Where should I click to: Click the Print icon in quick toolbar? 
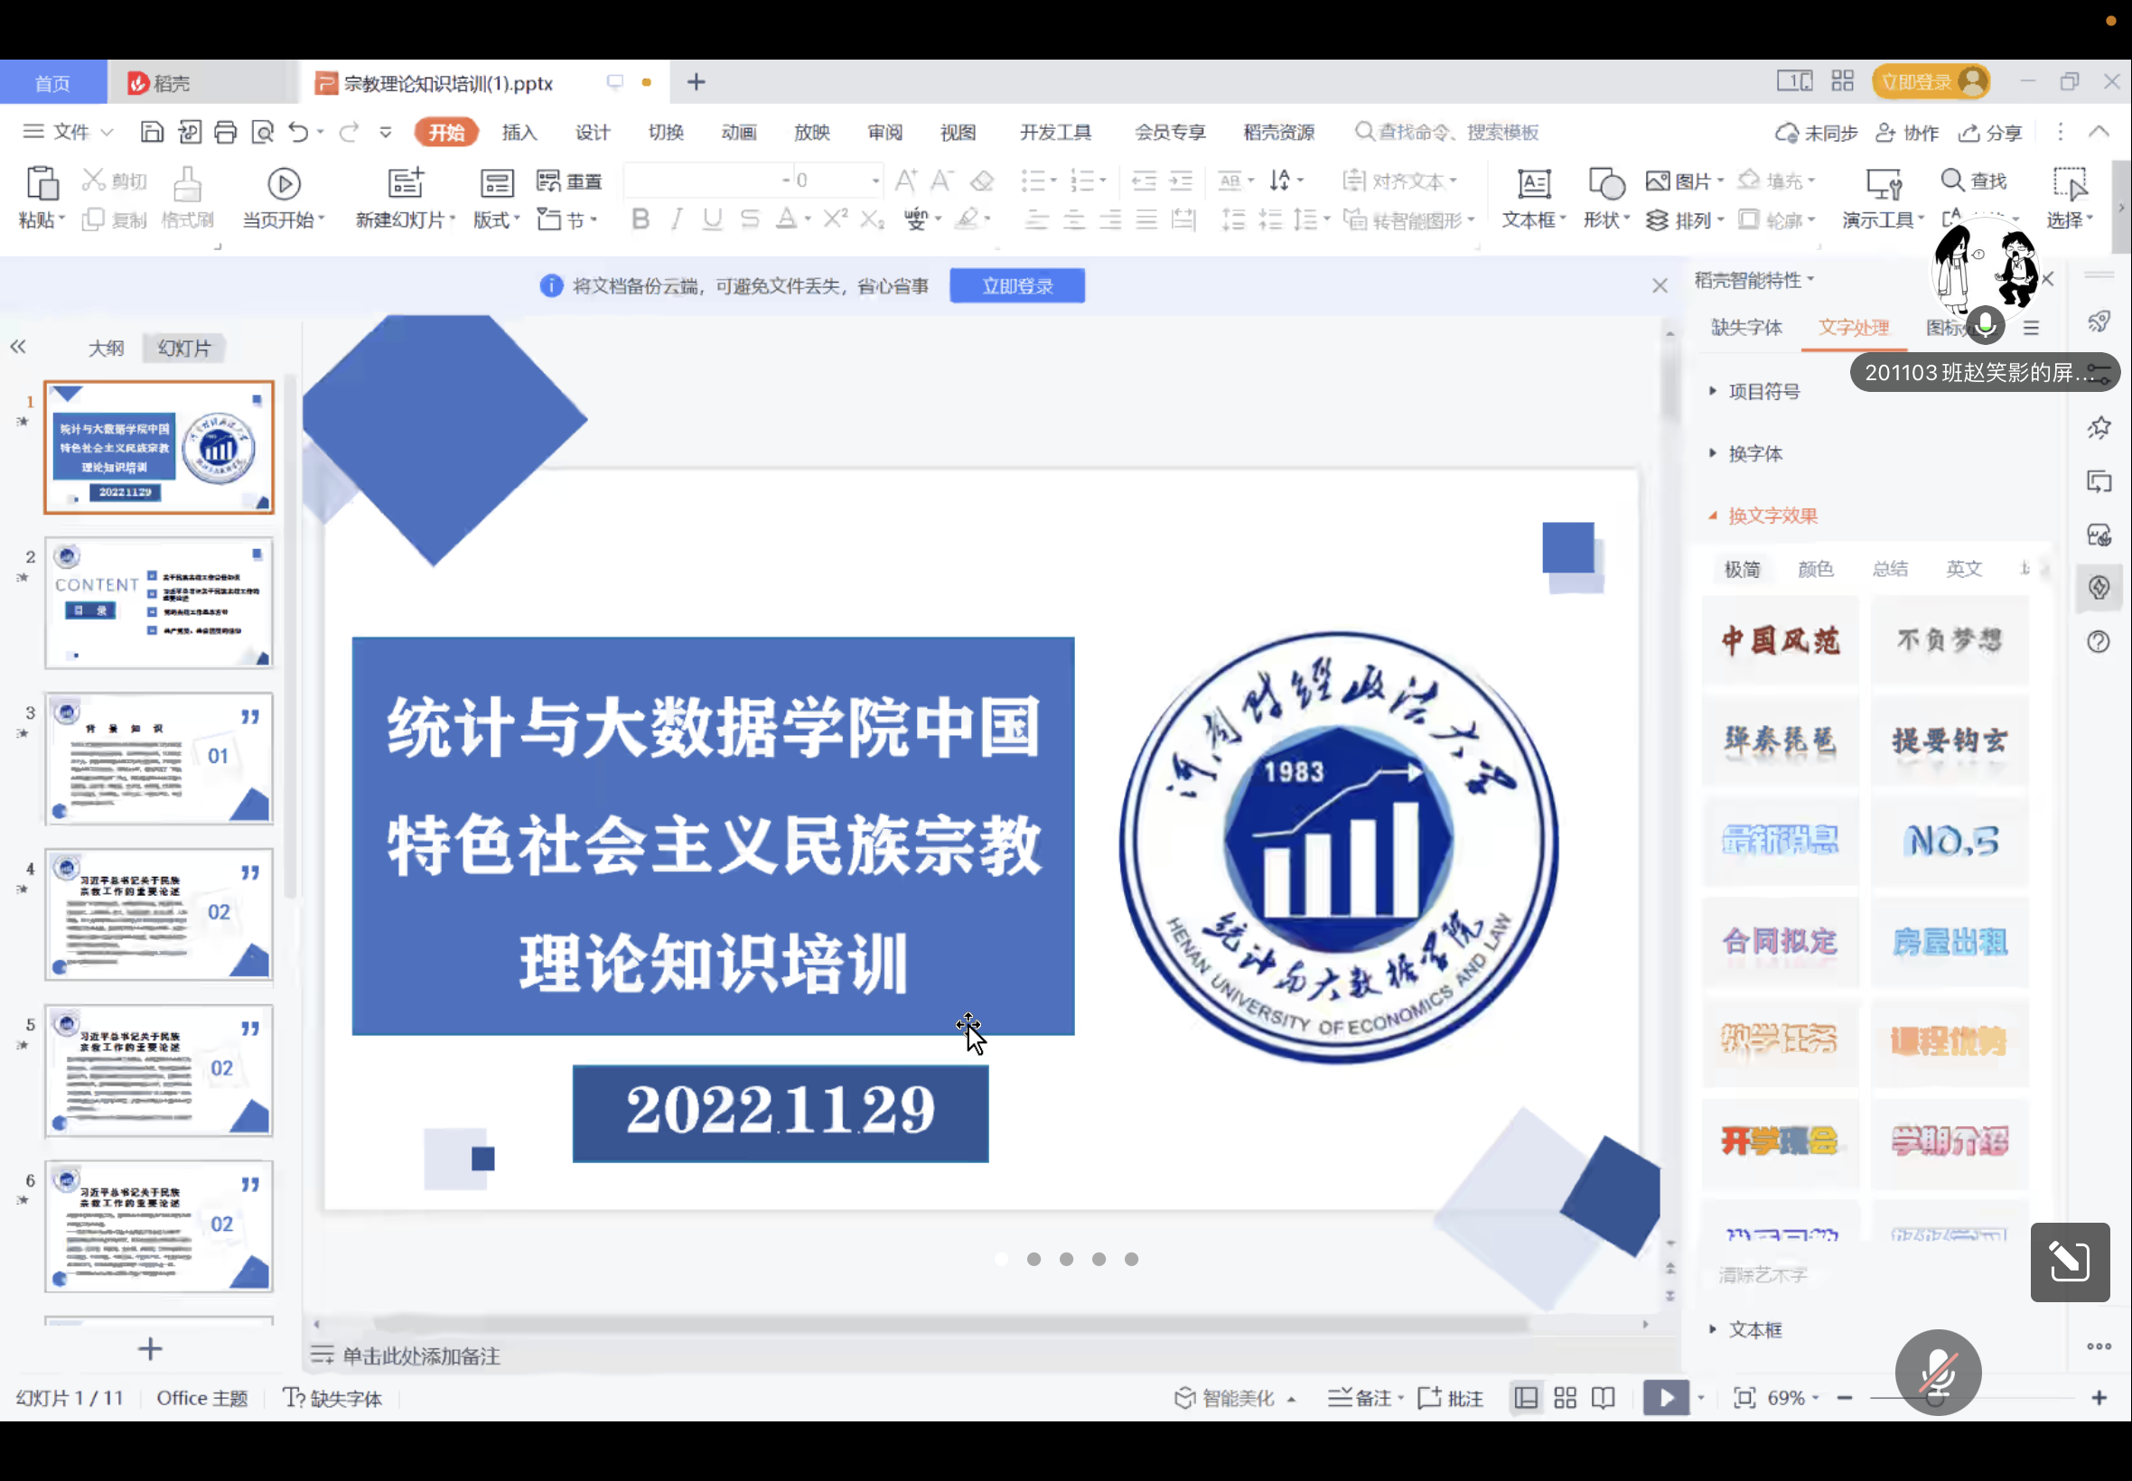coord(226,133)
